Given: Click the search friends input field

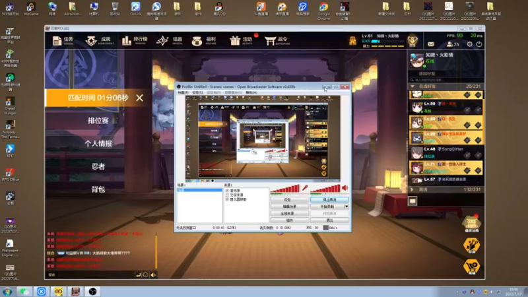Looking at the screenshot, I should [446, 80].
